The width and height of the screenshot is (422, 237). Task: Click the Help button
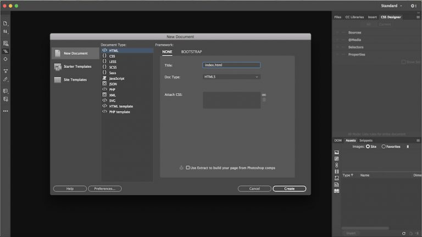[x=70, y=189]
